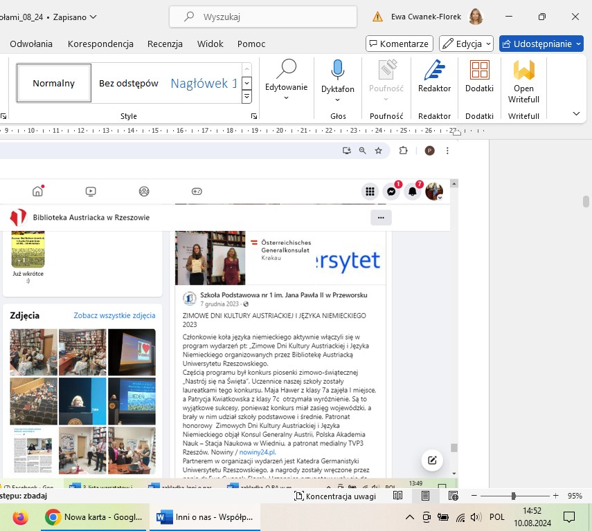Toggle Koncentracja uwagi focus mode
The image size is (592, 531).
tap(335, 496)
